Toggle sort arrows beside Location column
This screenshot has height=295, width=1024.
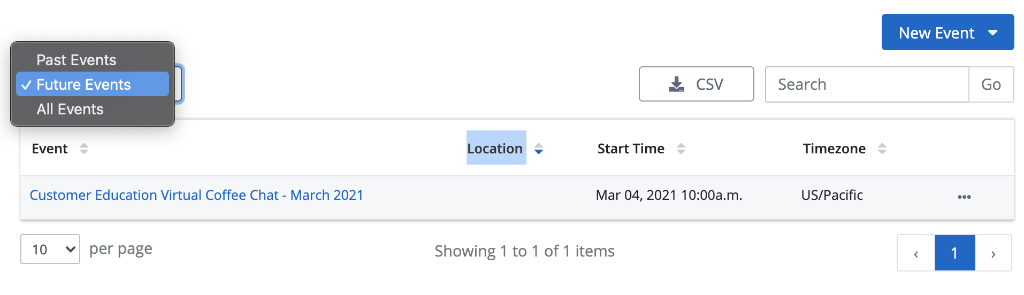pos(539,149)
